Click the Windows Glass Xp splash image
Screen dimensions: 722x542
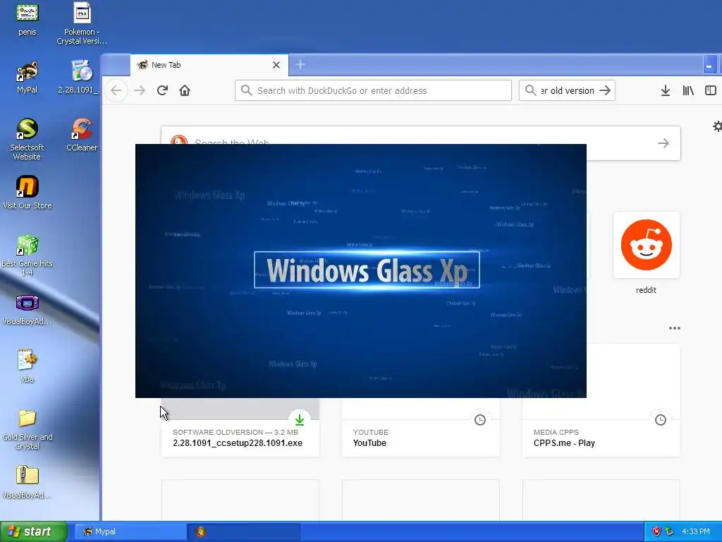[x=360, y=270]
